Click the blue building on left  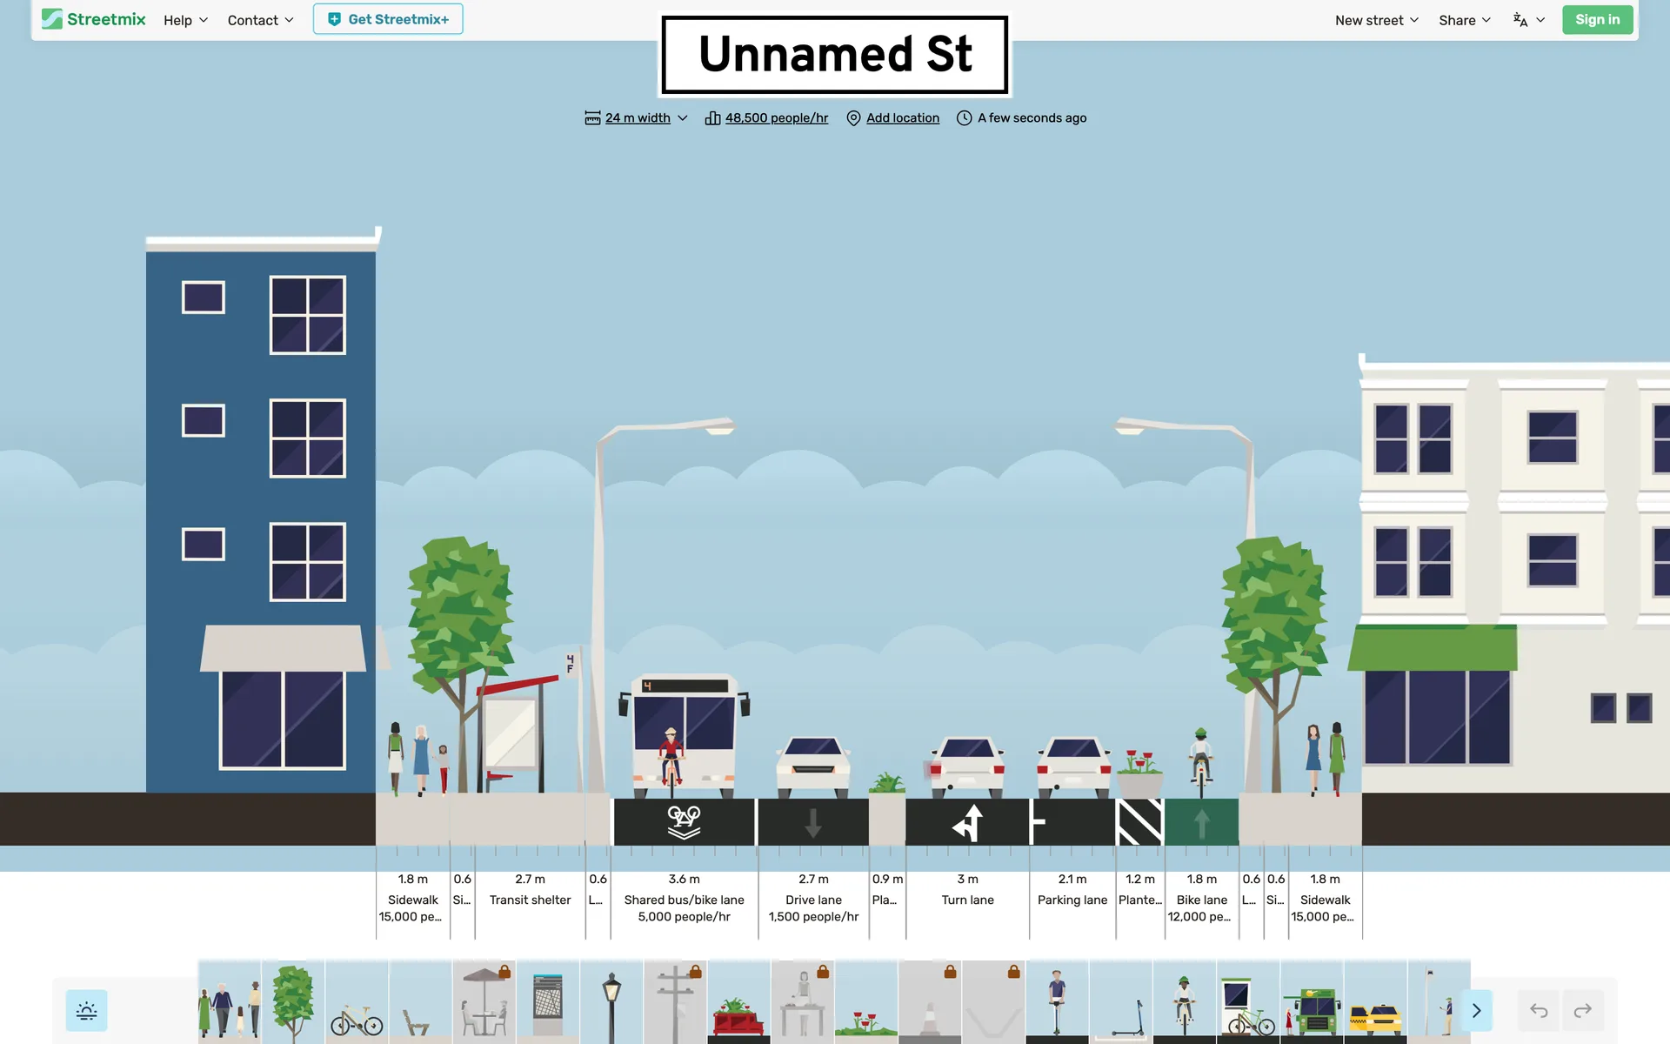261,513
